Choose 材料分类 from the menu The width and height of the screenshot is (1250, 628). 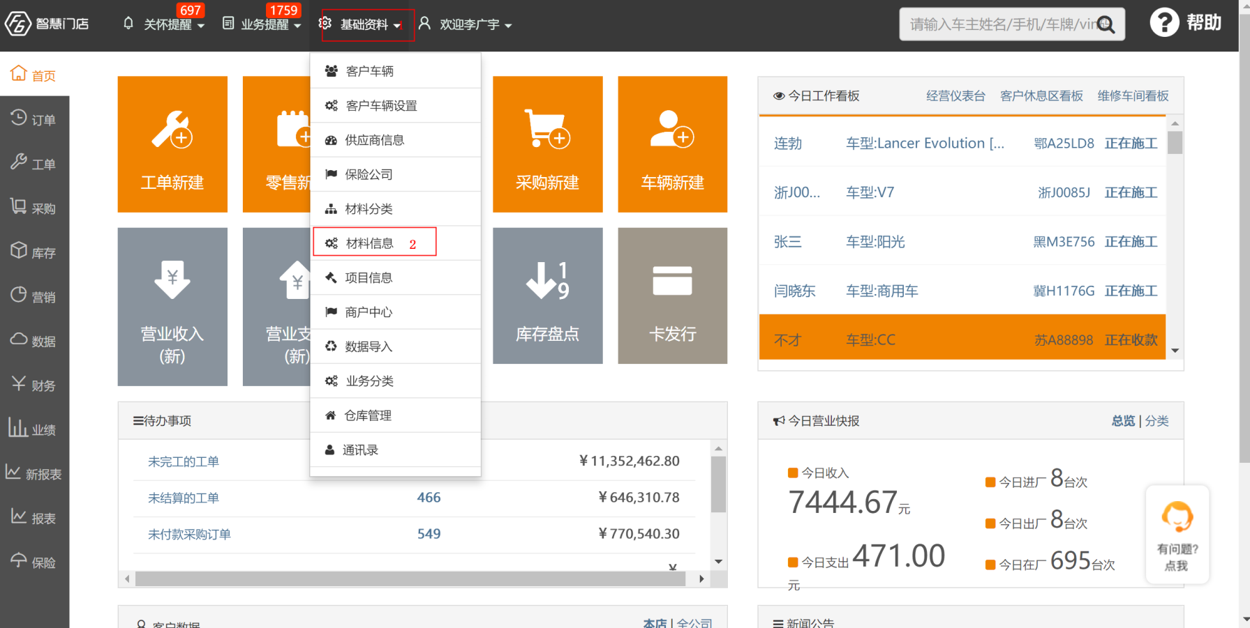[x=395, y=208]
